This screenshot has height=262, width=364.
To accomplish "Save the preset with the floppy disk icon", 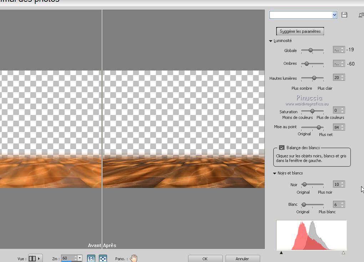I will 344,15.
